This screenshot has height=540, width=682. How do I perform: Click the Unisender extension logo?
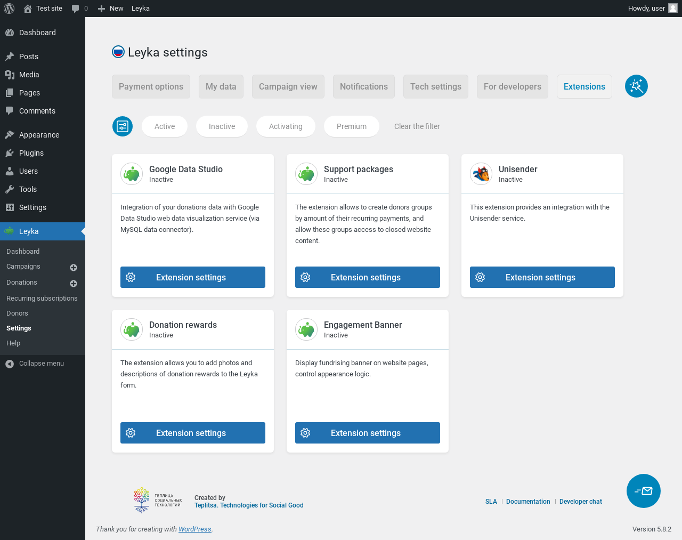481,174
